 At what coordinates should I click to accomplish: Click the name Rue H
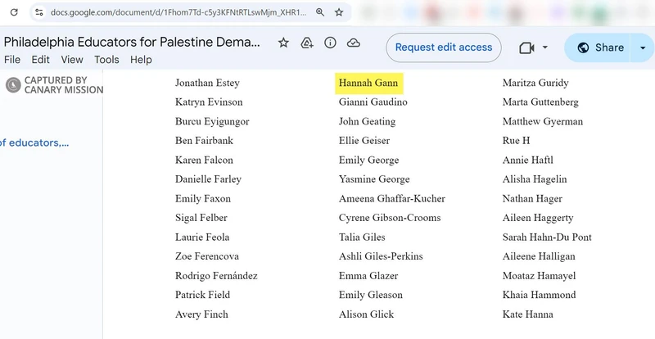click(517, 141)
